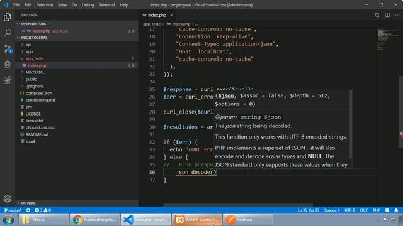Open the Extensions view in activity bar
The image size is (403, 226).
8,80
